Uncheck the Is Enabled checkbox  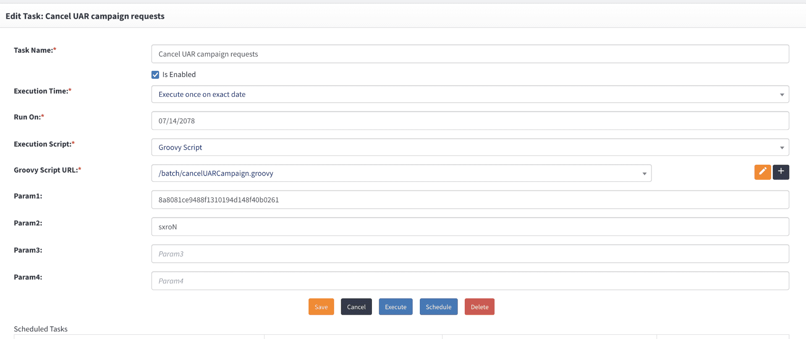point(155,75)
